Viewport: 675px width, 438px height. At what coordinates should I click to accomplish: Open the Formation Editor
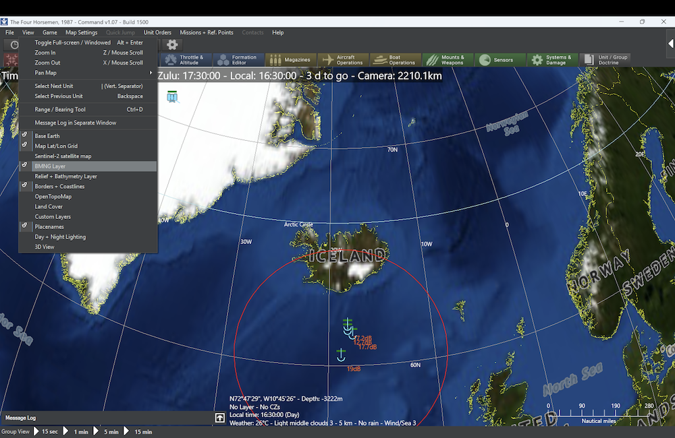tap(238, 60)
